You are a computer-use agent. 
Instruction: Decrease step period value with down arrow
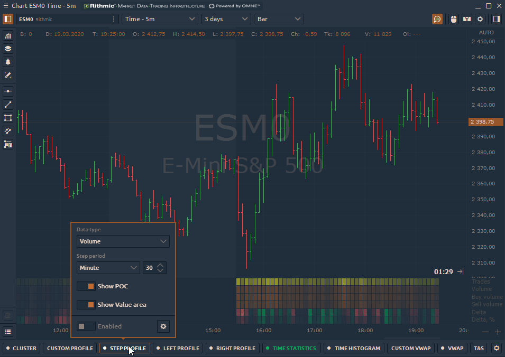(x=160, y=270)
